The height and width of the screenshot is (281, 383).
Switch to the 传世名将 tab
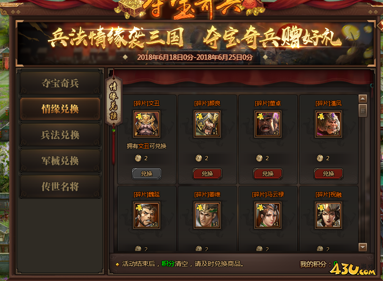click(60, 187)
